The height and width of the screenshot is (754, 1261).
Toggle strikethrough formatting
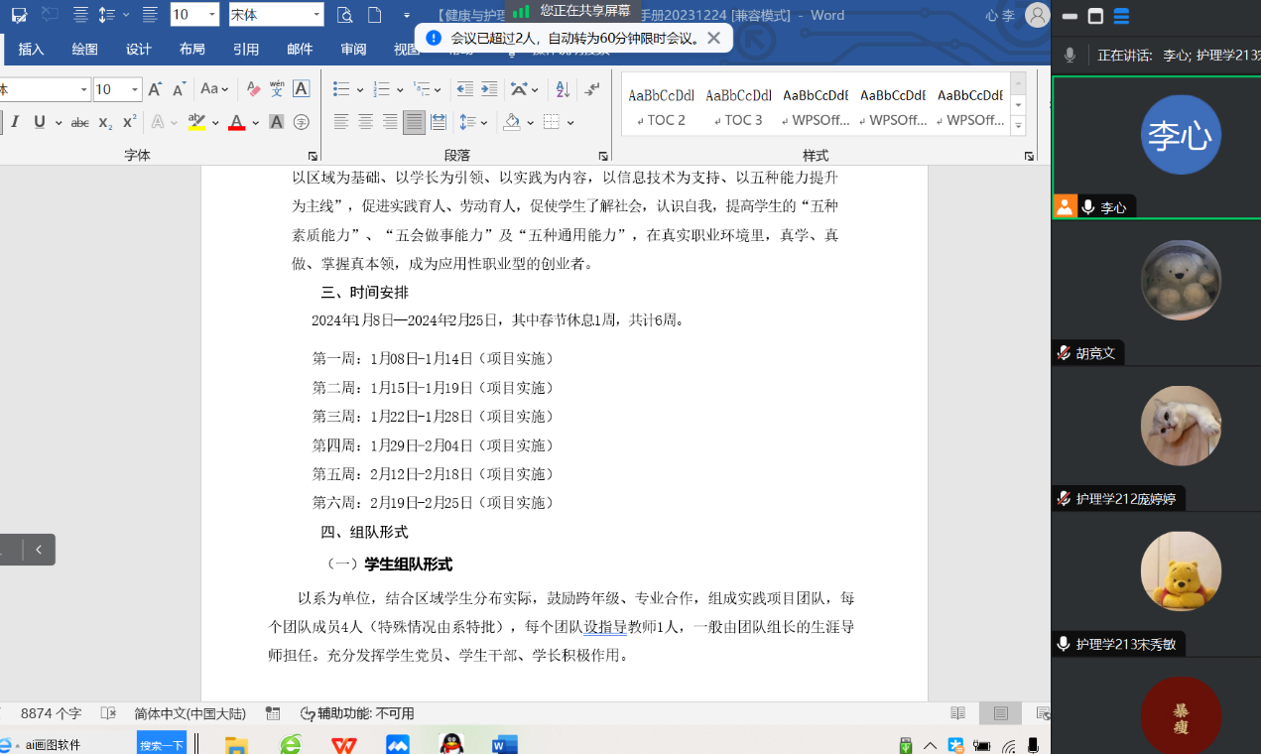coord(80,122)
